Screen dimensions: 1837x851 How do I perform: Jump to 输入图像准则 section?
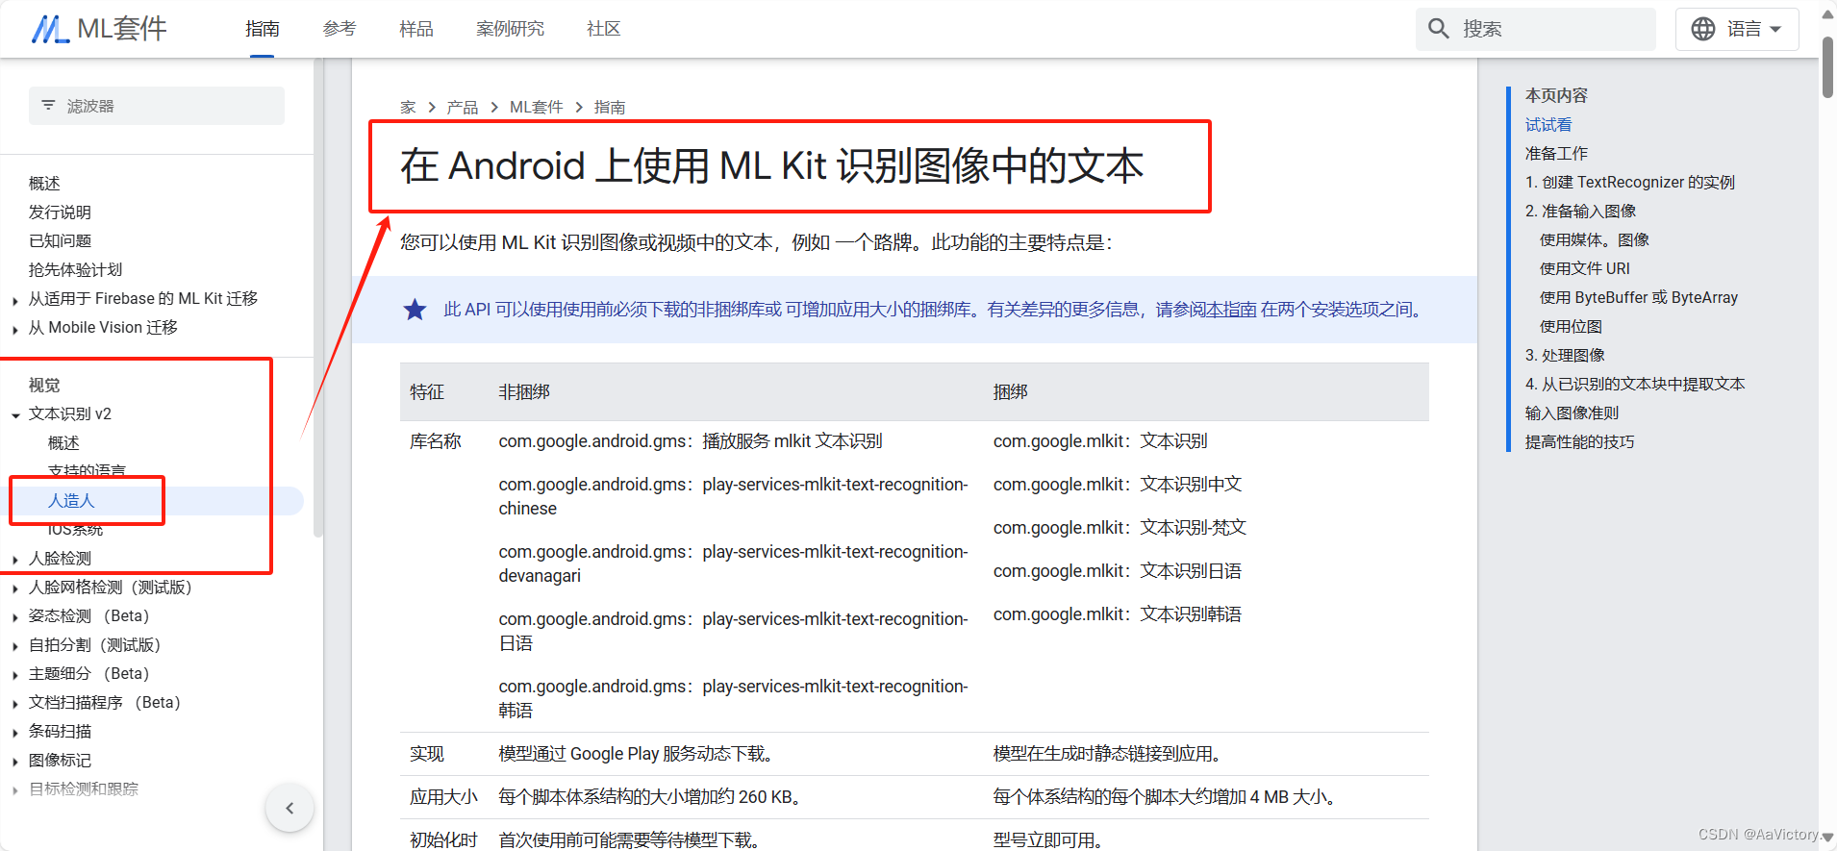coord(1572,413)
